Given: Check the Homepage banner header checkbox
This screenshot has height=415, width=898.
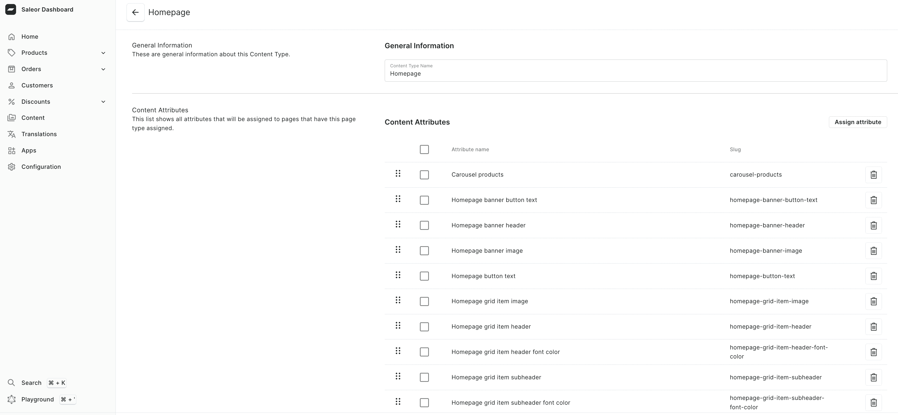Looking at the screenshot, I should pyautogui.click(x=424, y=225).
